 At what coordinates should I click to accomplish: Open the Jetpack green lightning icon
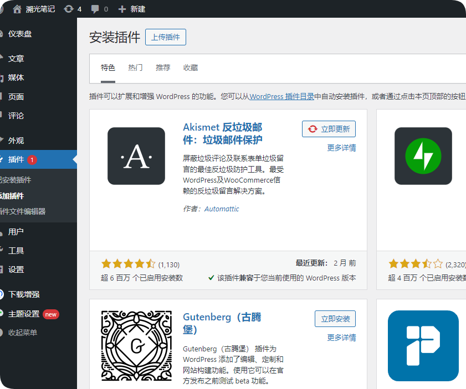pos(423,156)
